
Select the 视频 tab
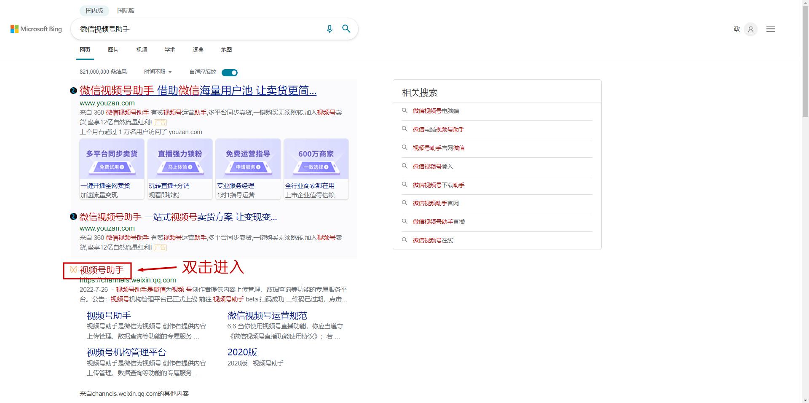pos(142,50)
